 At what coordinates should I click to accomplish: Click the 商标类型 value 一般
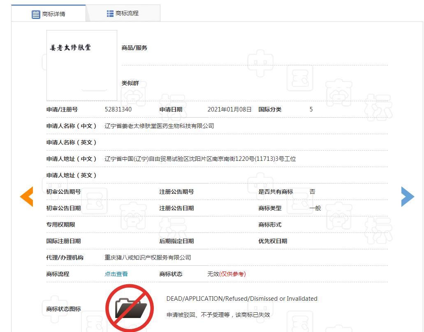pyautogui.click(x=315, y=208)
